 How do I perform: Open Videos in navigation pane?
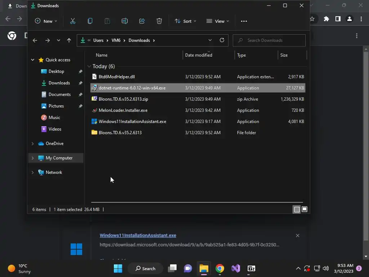pyautogui.click(x=55, y=129)
